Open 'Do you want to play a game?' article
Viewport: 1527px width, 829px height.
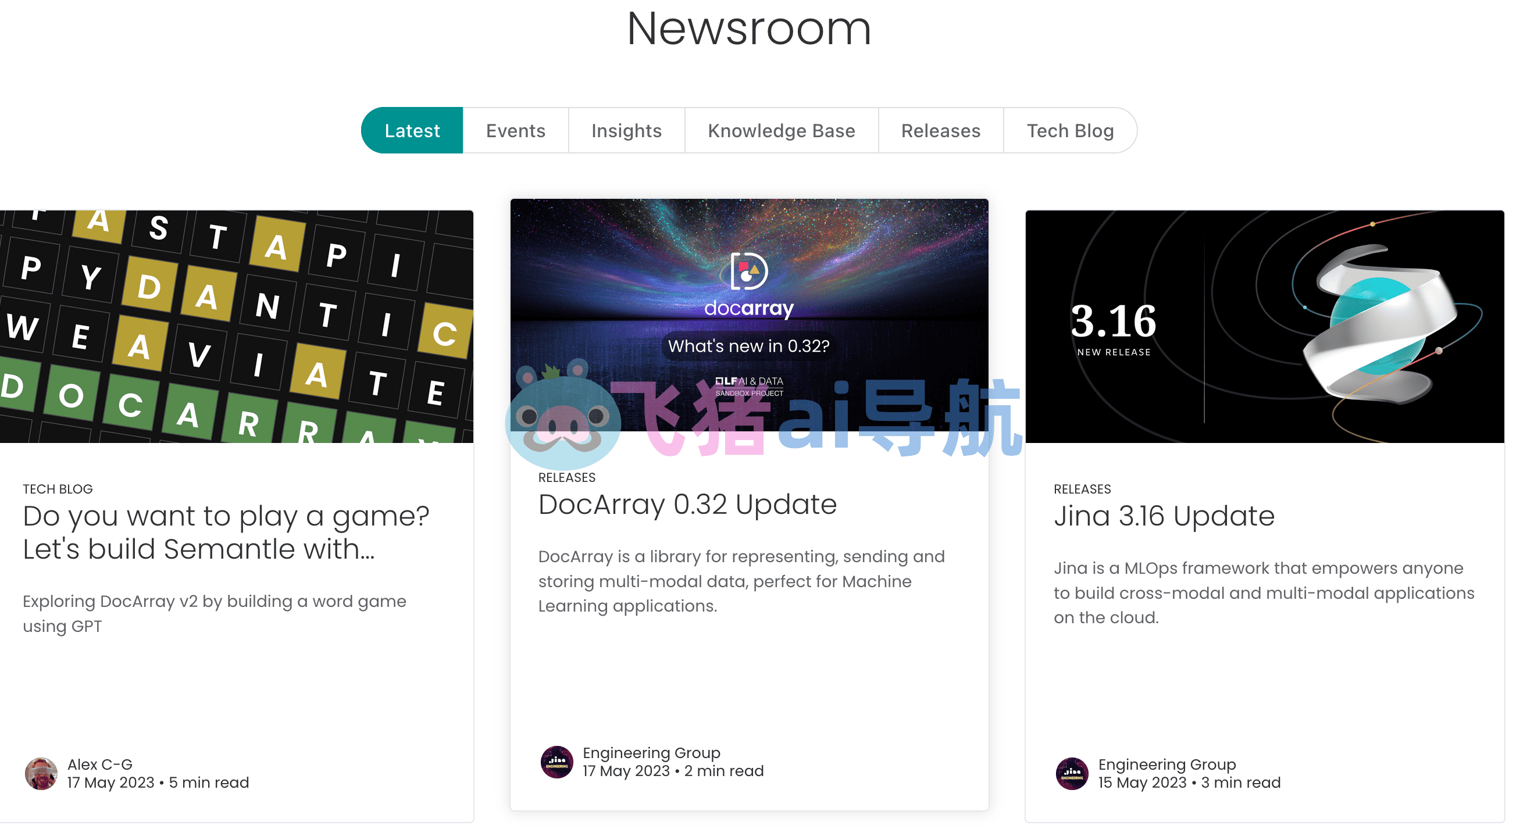[x=226, y=532]
